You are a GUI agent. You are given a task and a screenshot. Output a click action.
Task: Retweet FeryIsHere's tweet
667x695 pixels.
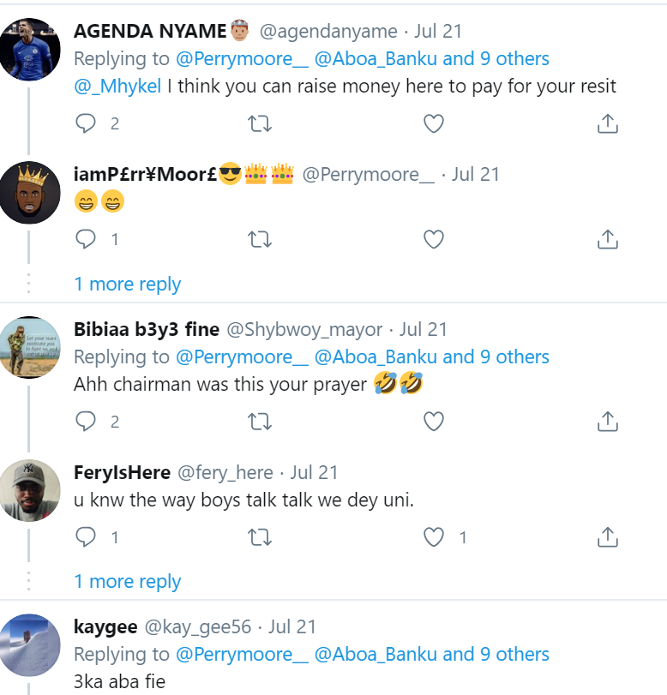pos(259,537)
